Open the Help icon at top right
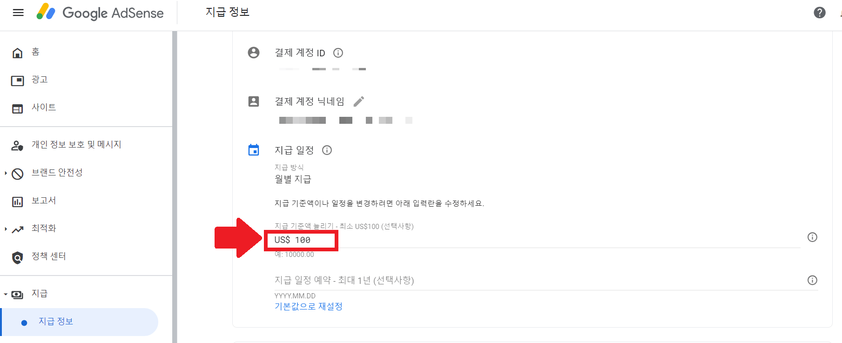 820,13
